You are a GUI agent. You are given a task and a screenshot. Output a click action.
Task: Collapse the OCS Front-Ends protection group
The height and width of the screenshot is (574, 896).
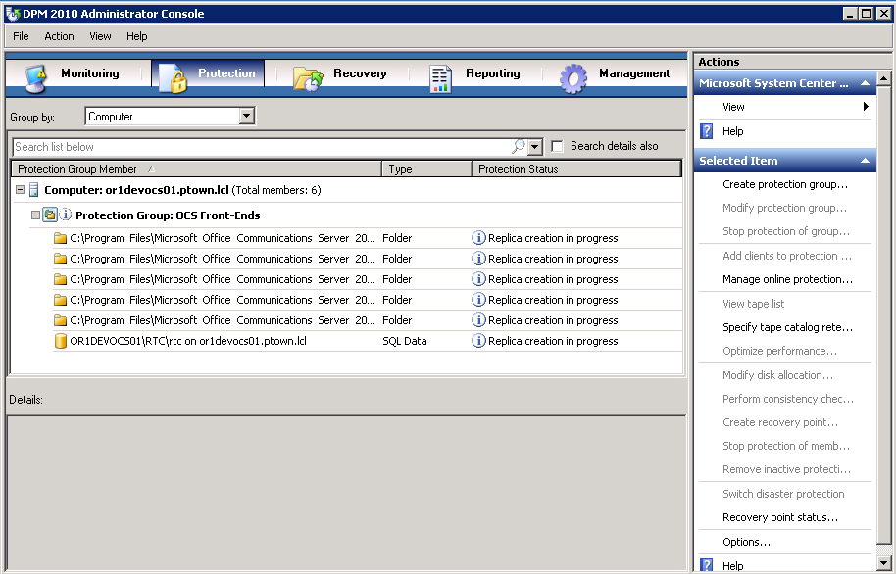tap(35, 215)
